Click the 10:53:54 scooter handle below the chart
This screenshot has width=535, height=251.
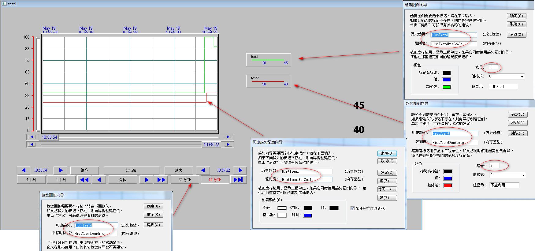pyautogui.click(x=49, y=137)
